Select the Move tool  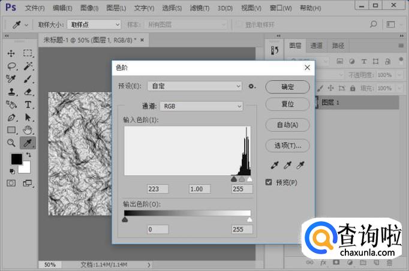click(x=11, y=53)
